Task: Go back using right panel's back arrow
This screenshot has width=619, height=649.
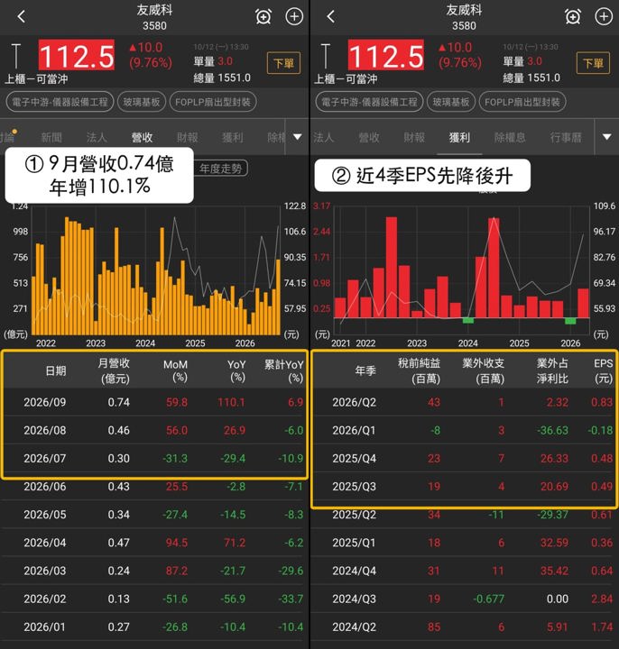Action: pyautogui.click(x=330, y=16)
